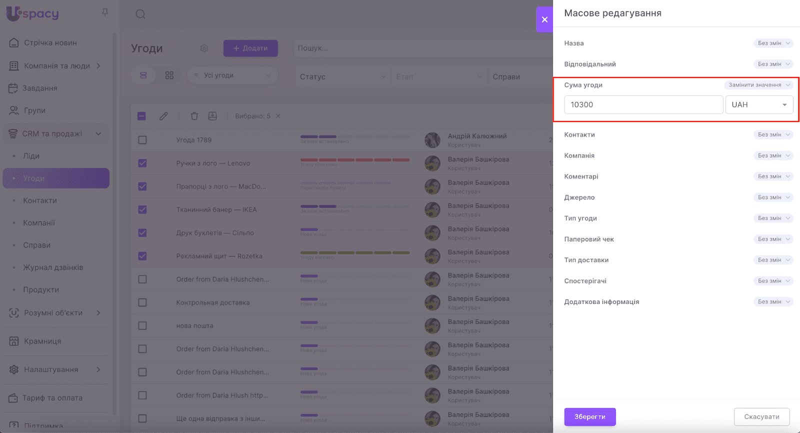The width and height of the screenshot is (800, 433).
Task: Check the box for Угода 1789
Action: [x=142, y=140]
